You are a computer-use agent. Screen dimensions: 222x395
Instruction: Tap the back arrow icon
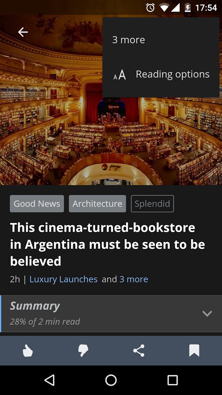tap(23, 32)
